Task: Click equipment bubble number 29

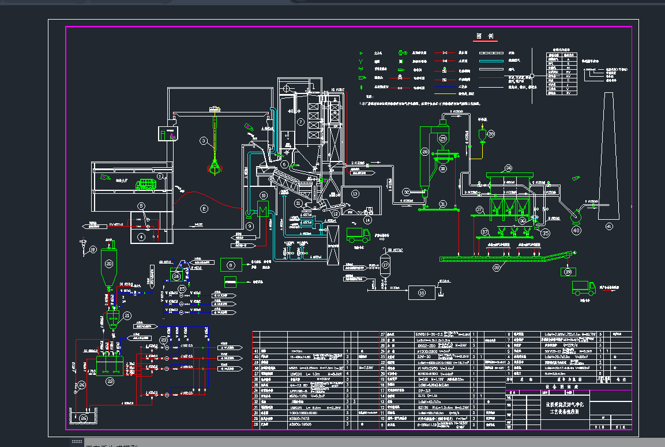Action: 443,138
